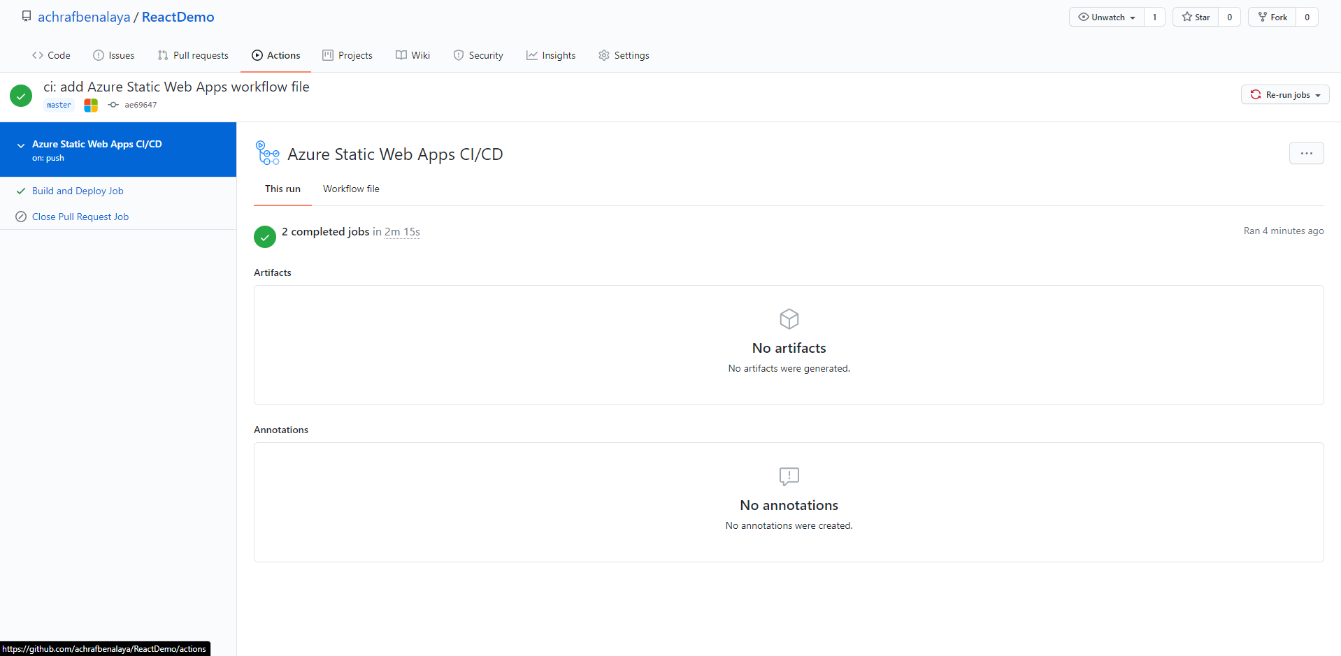Click the workflow graph icon beside Azure Static Web Apps CI/CD

pyautogui.click(x=267, y=152)
